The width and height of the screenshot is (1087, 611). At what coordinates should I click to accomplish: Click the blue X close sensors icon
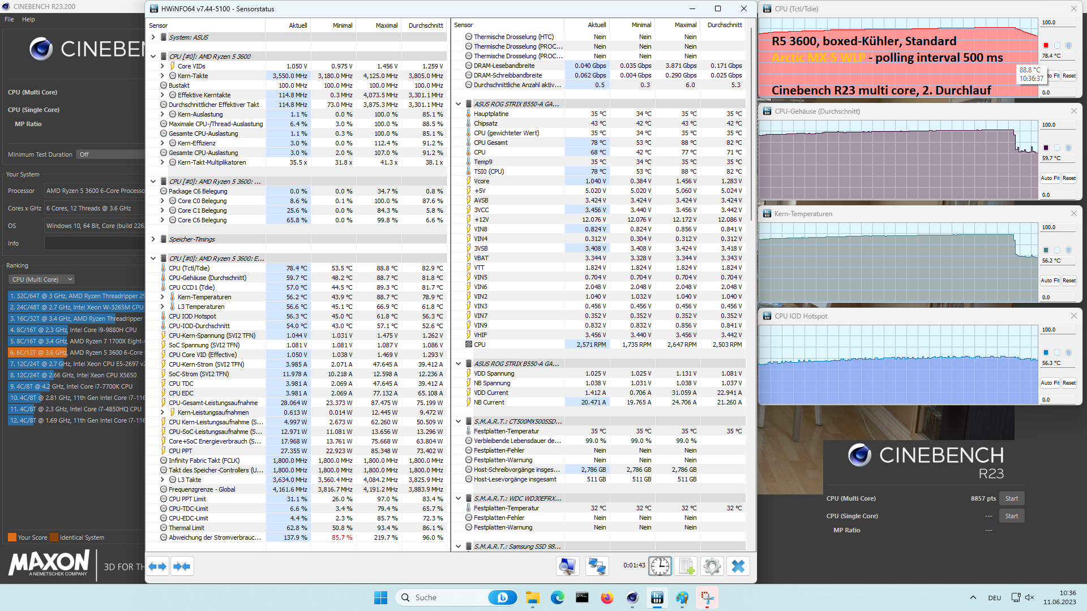click(x=738, y=566)
